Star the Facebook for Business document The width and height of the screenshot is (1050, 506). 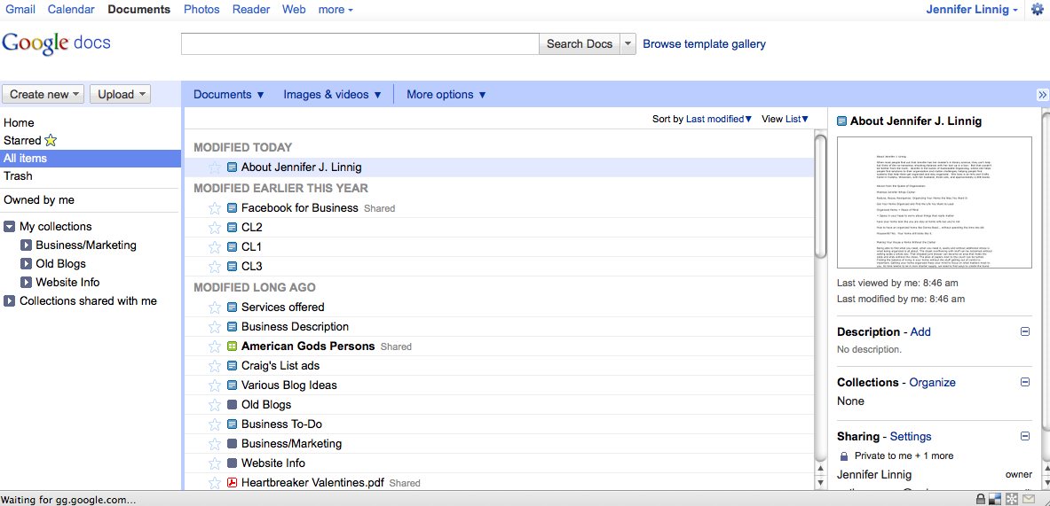coord(214,208)
